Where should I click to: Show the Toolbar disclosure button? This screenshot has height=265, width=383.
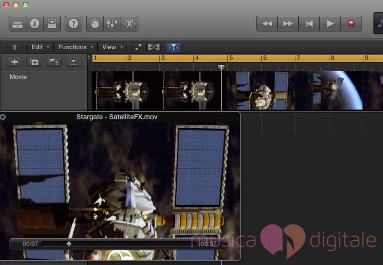(x=52, y=23)
